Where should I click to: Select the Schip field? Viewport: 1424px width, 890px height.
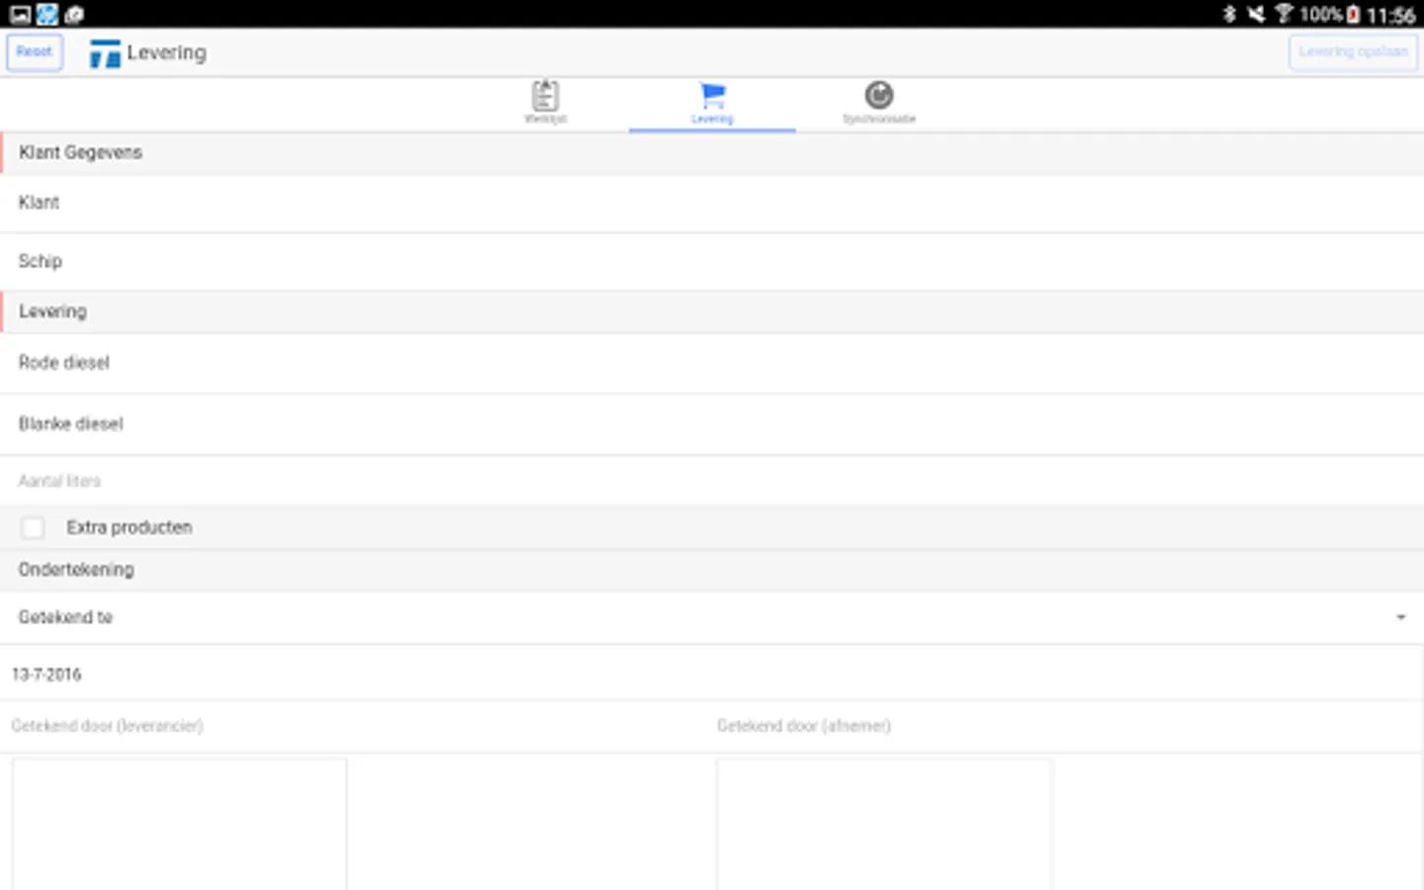(x=712, y=262)
